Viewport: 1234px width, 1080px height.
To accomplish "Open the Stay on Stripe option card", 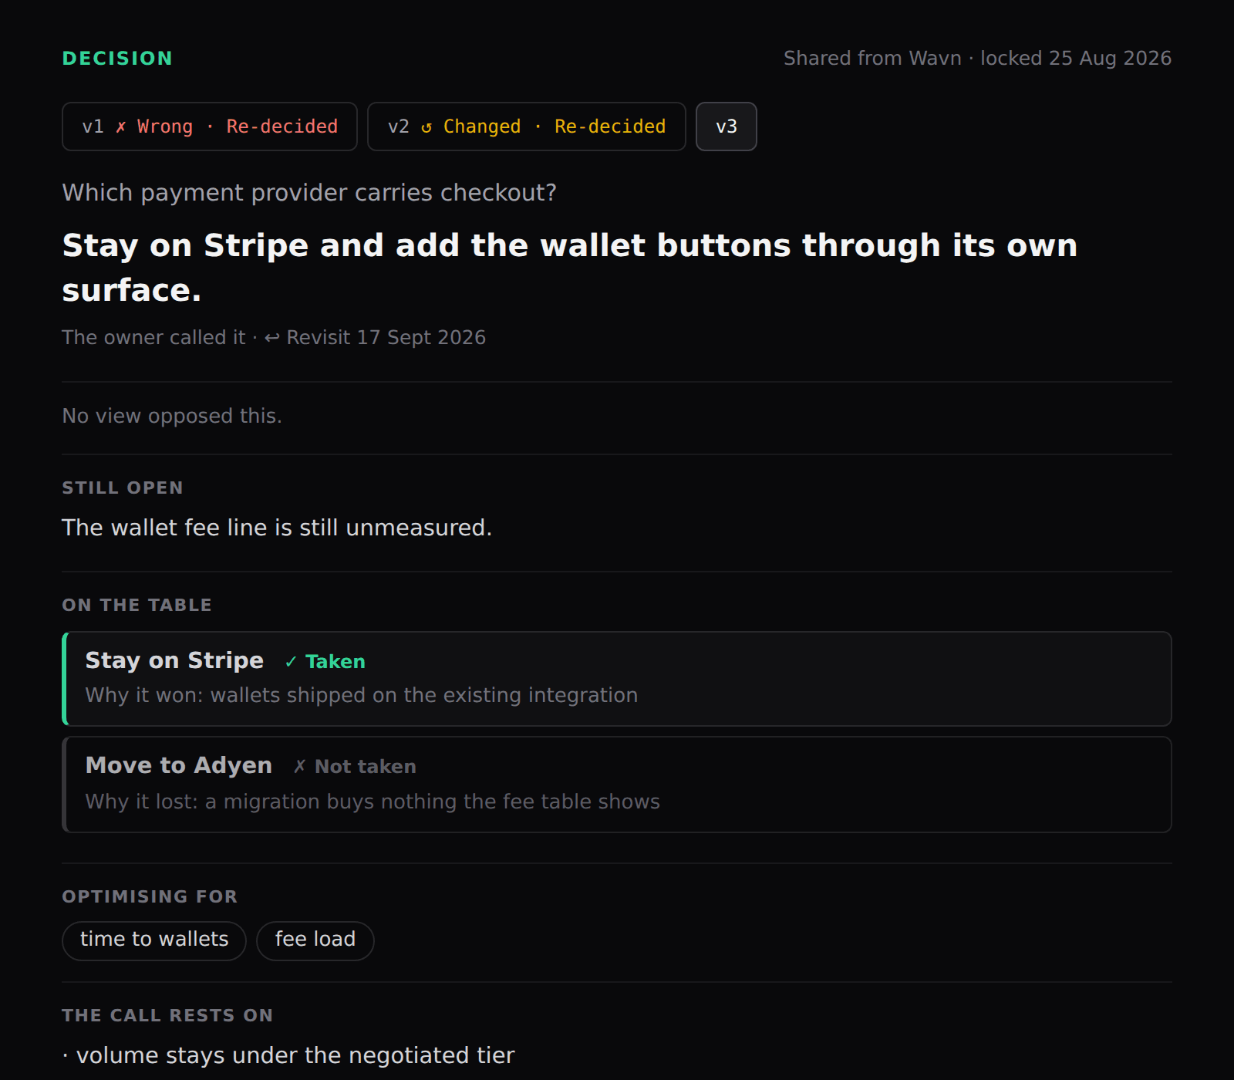I will click(617, 679).
